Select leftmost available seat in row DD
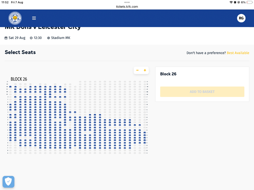This screenshot has width=254, height=190. [10, 87]
